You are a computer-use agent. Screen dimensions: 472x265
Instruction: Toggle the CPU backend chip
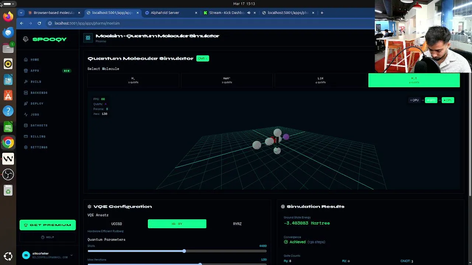pos(448,100)
